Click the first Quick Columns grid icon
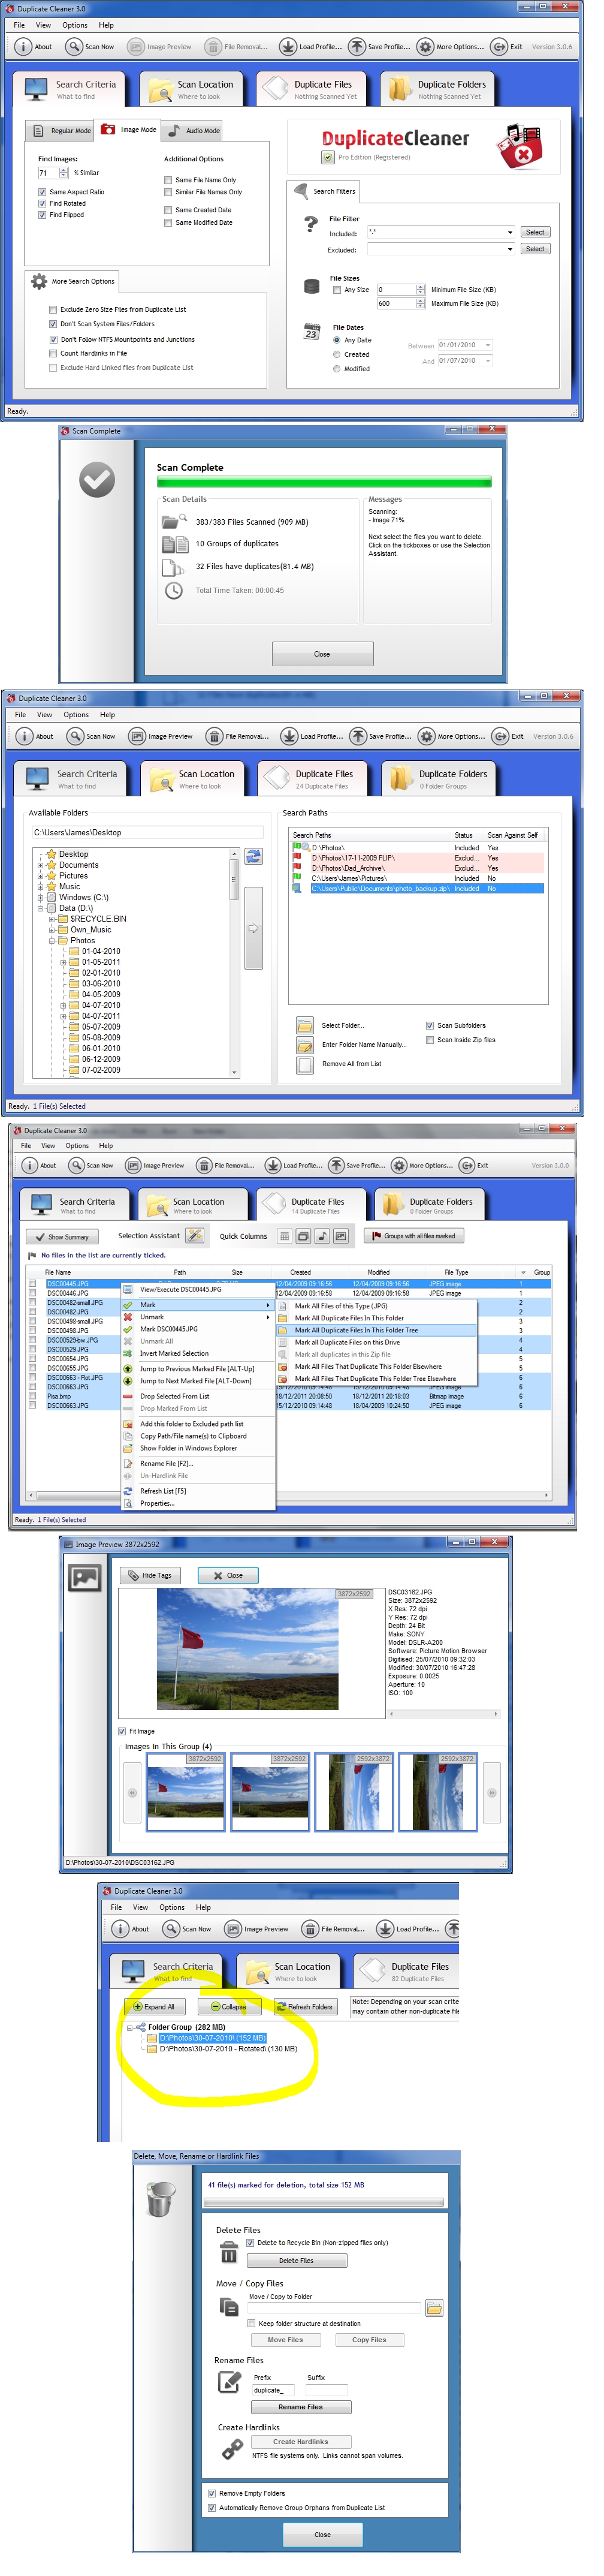604x2576 pixels. pos(284,1236)
